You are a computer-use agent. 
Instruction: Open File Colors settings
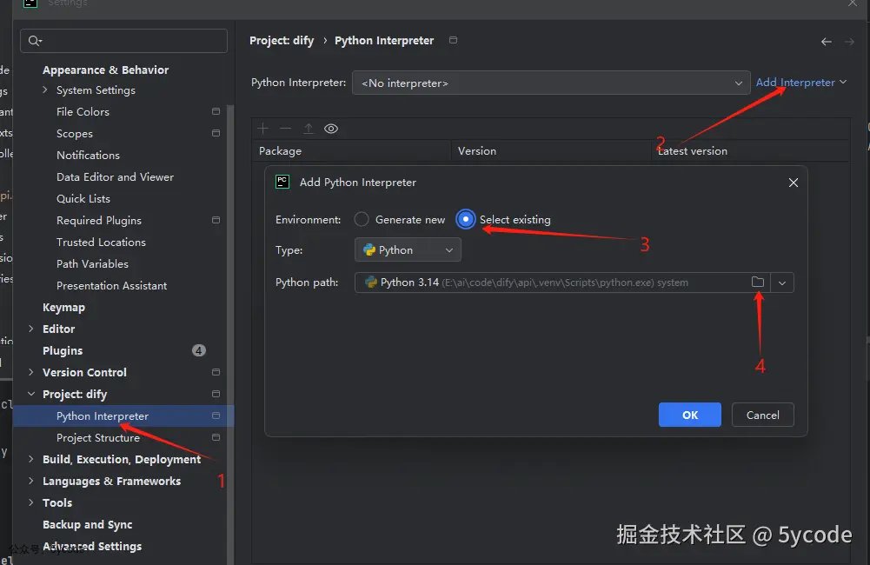coord(83,111)
